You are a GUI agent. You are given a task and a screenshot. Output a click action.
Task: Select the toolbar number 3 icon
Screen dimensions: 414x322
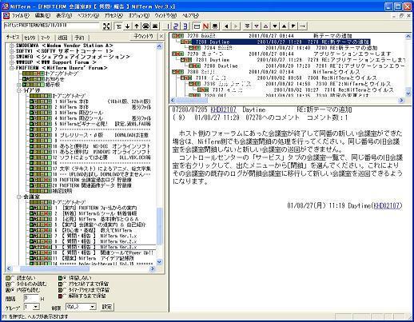[185, 26]
